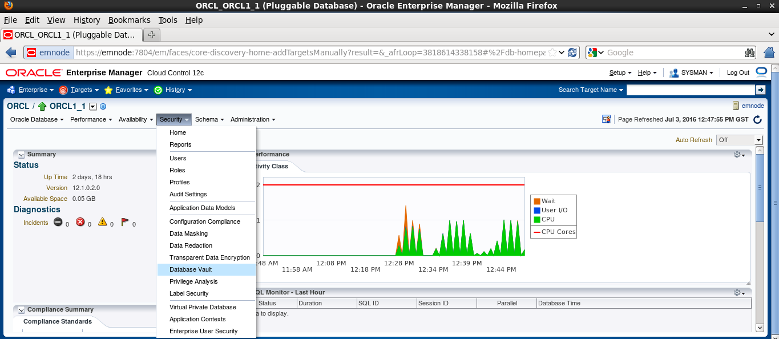Image resolution: width=779 pixels, height=339 pixels.
Task: Click the Enterprise globe icon
Action: pos(11,90)
